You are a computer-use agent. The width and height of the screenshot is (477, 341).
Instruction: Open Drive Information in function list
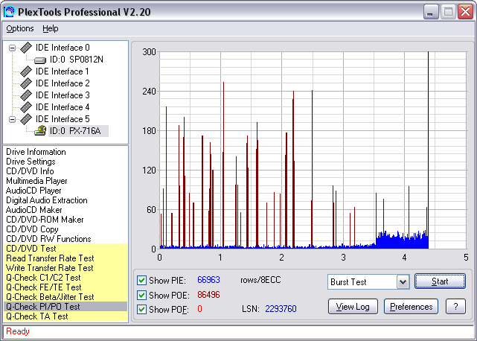pos(36,152)
